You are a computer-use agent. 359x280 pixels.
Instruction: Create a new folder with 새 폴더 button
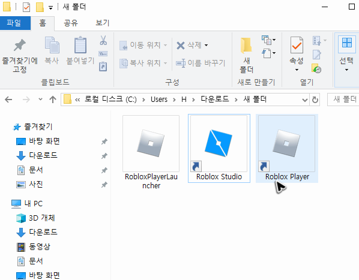click(x=247, y=56)
